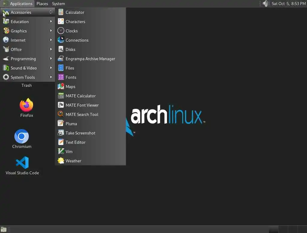This screenshot has width=307, height=233.
Task: Select the System Tools label
Action: [23, 77]
